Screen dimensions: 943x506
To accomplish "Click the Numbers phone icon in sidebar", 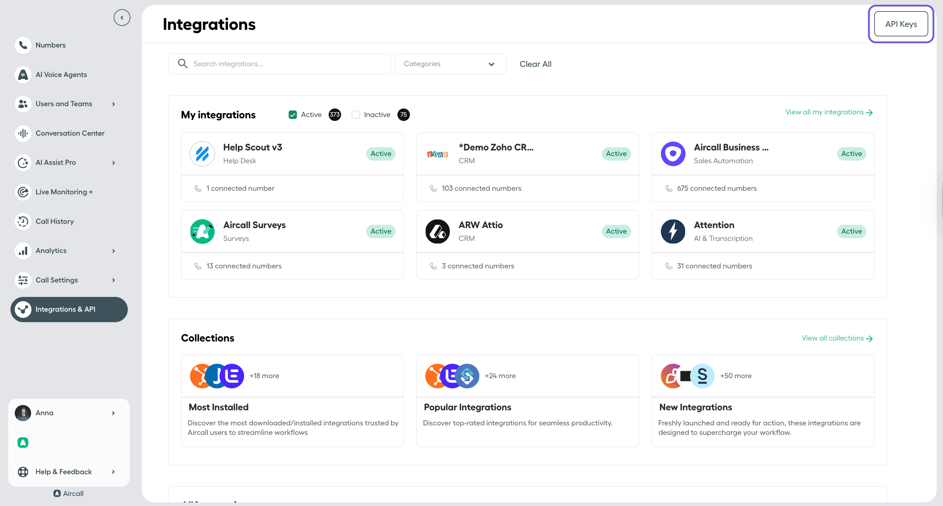I will tap(23, 45).
